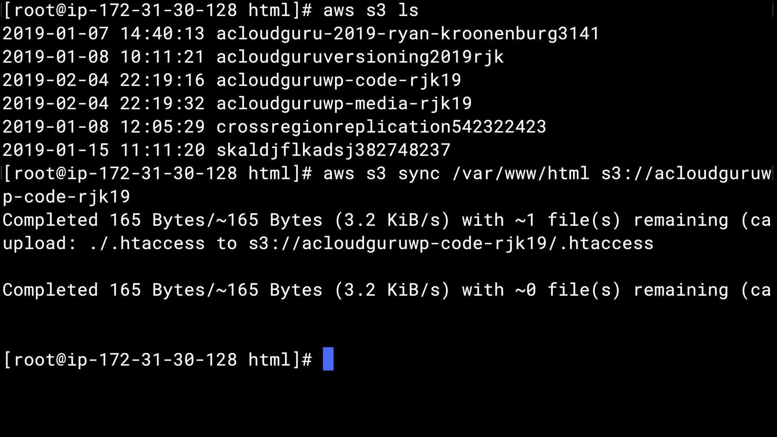The image size is (777, 437).
Task: Click the '~1 file(s) remaining' progress text
Action: pos(621,221)
